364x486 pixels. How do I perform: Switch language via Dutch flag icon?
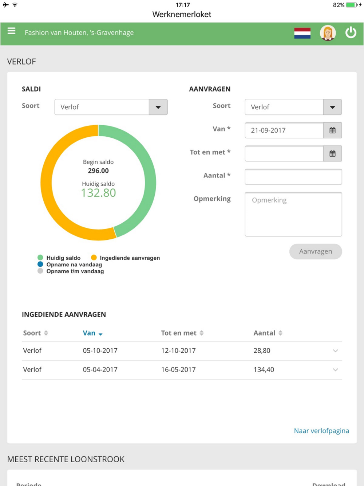302,33
